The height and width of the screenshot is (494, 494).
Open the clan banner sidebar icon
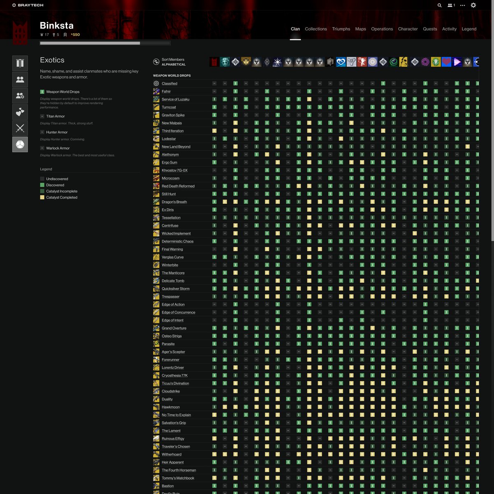(x=20, y=63)
